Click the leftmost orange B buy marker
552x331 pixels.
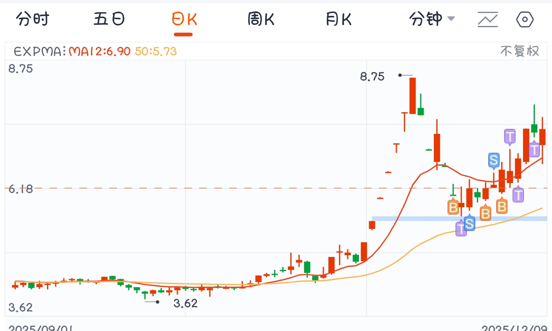(453, 207)
